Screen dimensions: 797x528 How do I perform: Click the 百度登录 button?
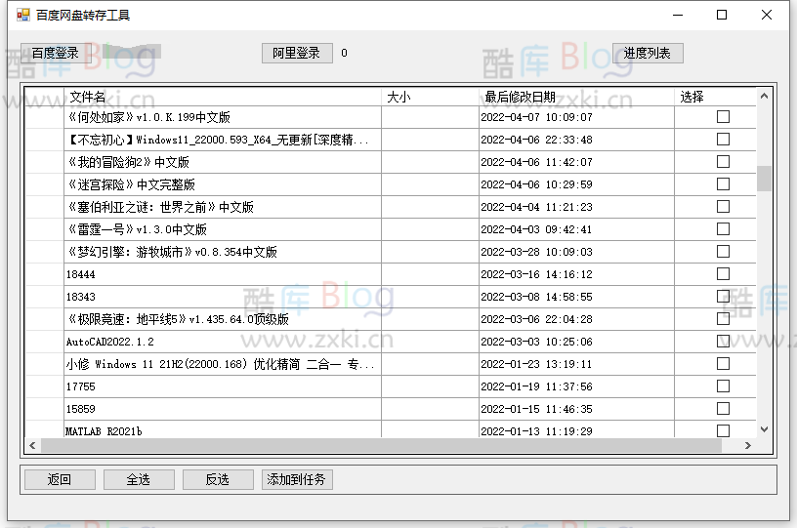(56, 53)
